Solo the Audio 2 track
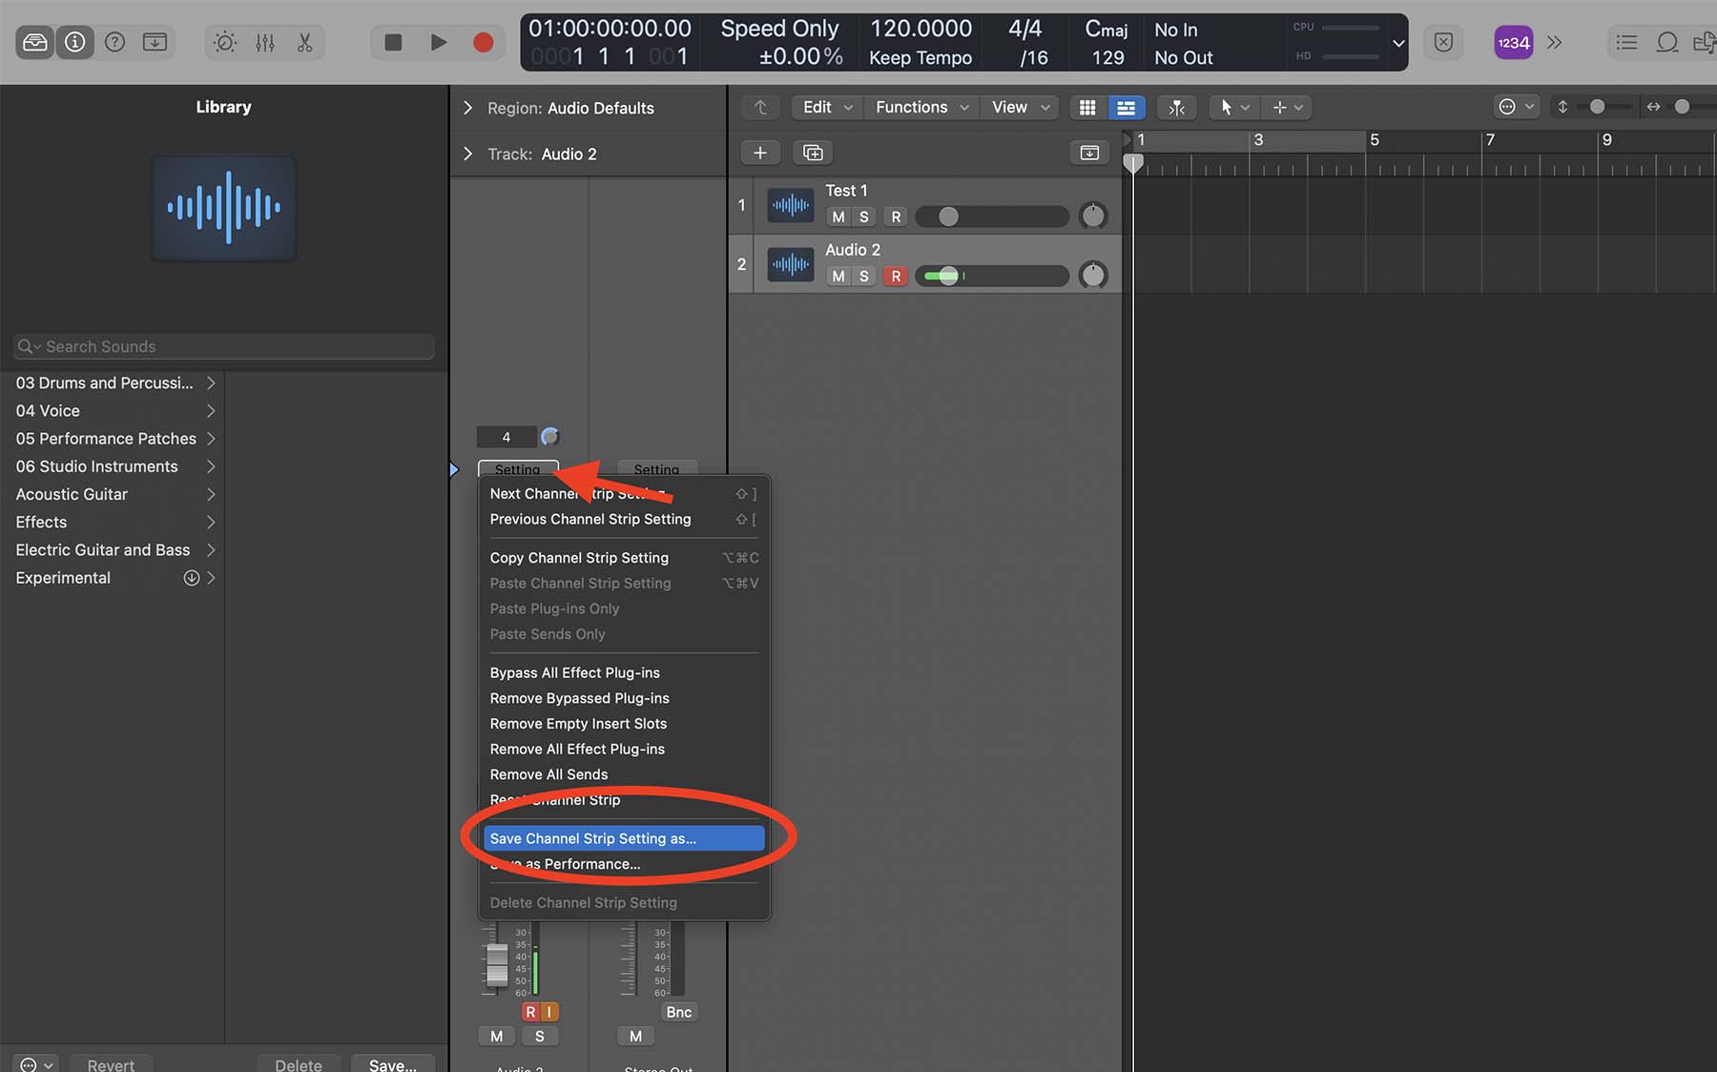 tap(864, 276)
